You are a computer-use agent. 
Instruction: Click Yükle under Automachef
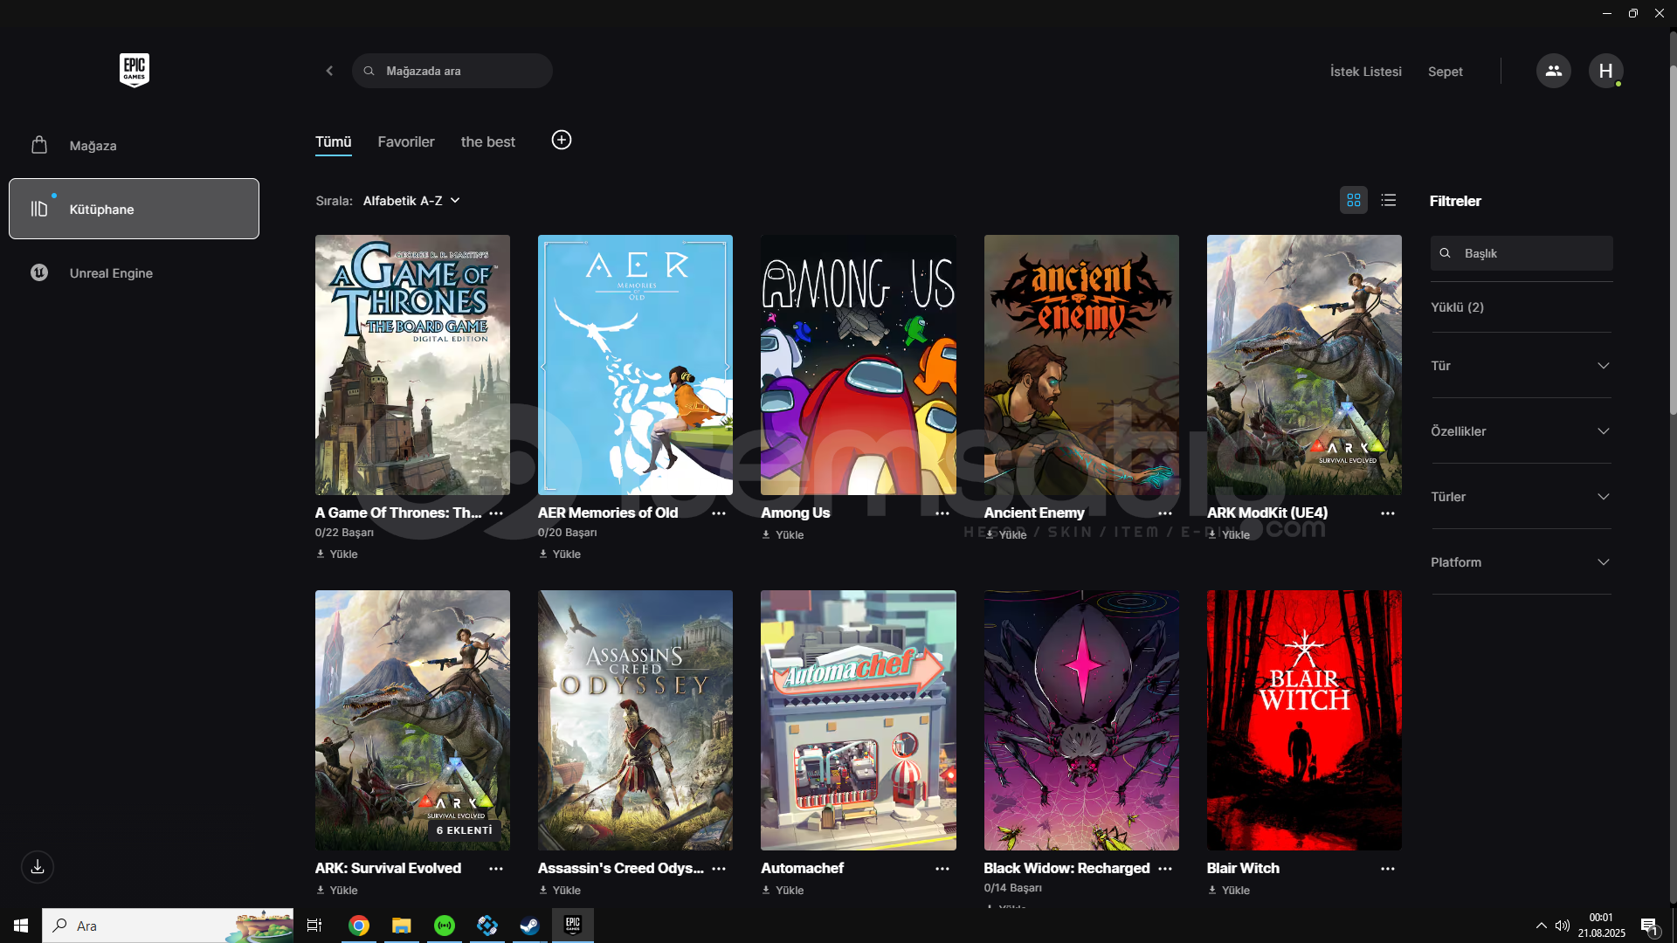783,890
